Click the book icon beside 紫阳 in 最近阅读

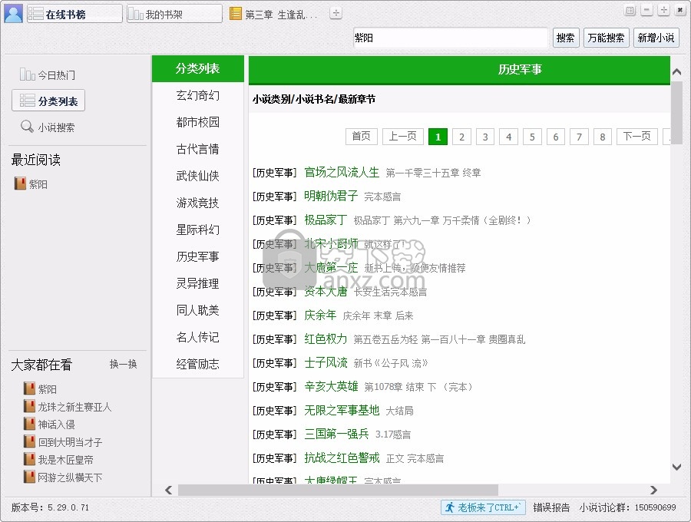20,184
